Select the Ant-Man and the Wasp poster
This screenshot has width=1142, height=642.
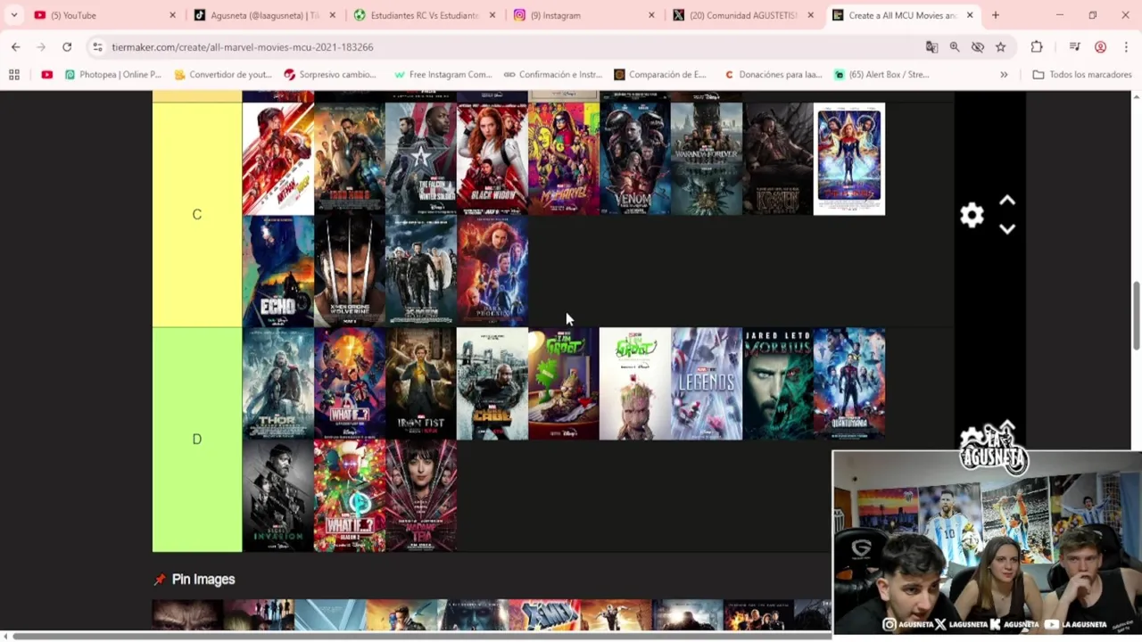tap(277, 159)
